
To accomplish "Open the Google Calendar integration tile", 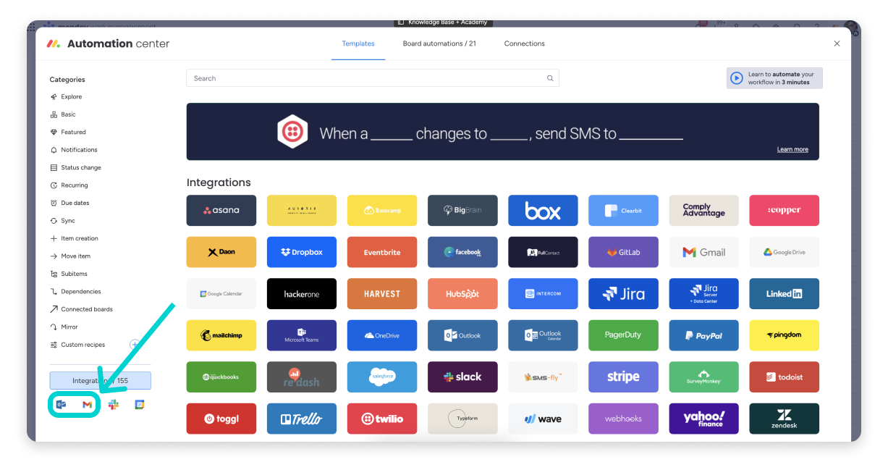I will click(221, 294).
